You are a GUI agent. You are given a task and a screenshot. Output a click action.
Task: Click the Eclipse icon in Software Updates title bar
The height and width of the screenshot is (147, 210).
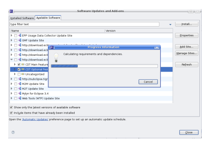pyautogui.click(x=11, y=11)
